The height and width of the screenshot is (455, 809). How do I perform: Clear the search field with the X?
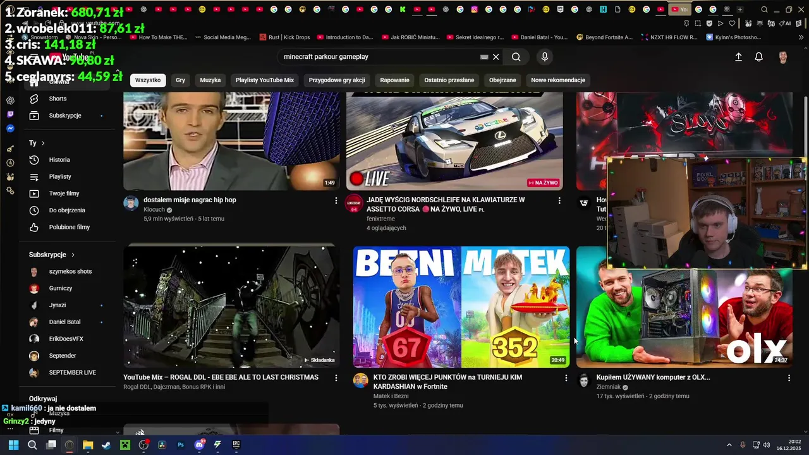(x=496, y=57)
